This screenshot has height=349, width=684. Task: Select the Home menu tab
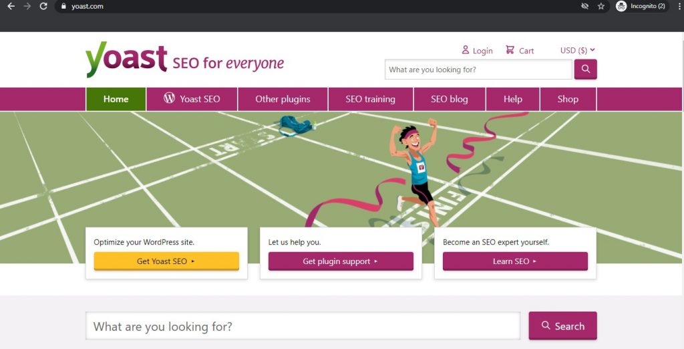pyautogui.click(x=116, y=99)
